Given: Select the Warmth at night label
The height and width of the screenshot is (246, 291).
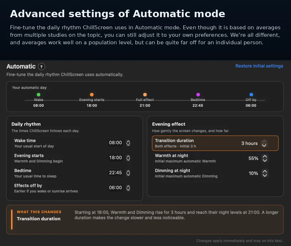Looking at the screenshot, I should [x=171, y=156].
